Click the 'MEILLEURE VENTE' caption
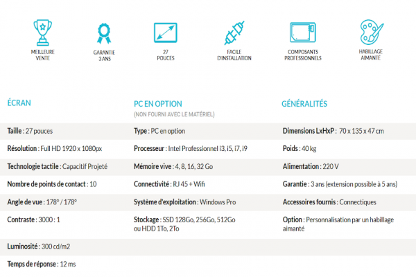Image resolution: width=416 pixels, height=277 pixels. click(43, 55)
